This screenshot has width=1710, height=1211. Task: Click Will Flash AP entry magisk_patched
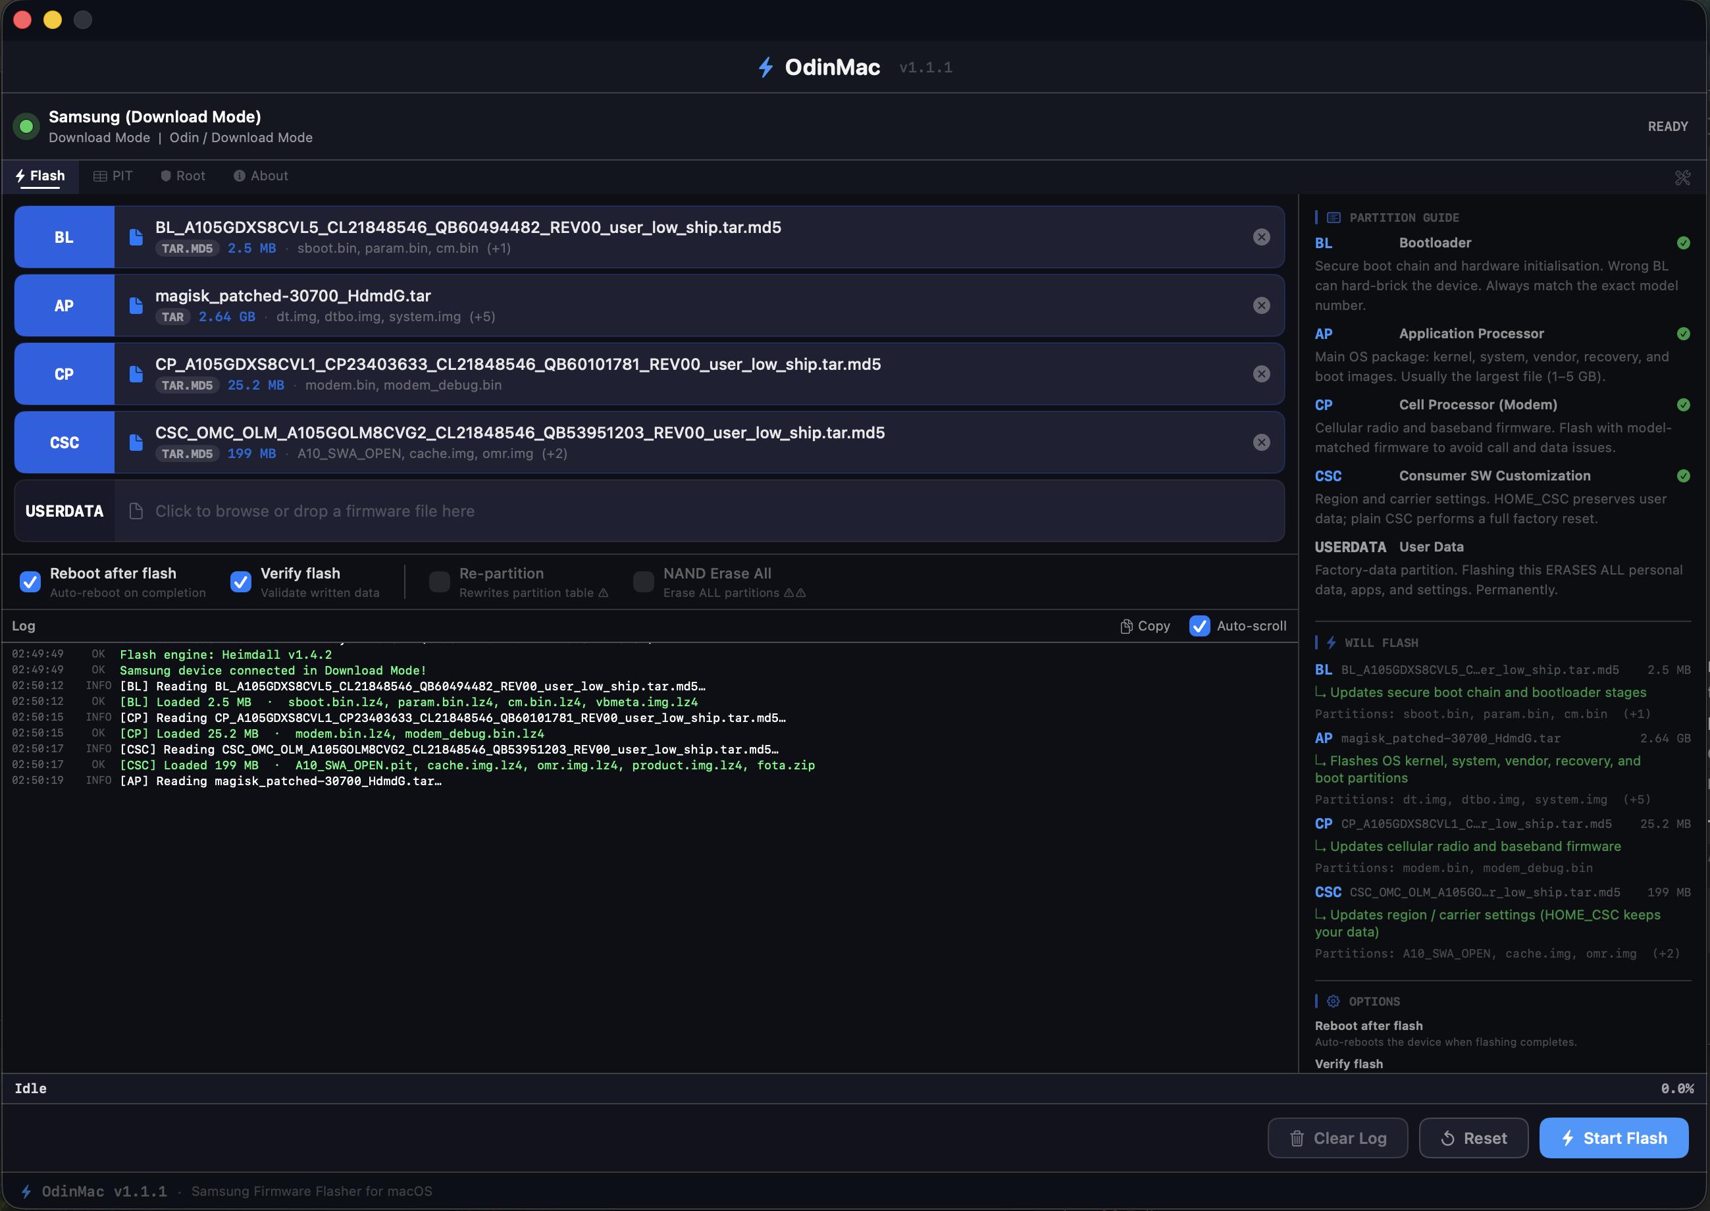[x=1503, y=738]
